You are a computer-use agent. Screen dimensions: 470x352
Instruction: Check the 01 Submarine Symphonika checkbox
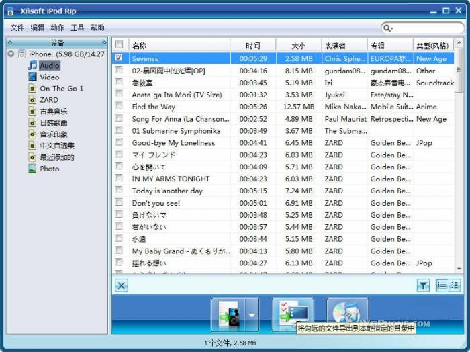point(119,130)
